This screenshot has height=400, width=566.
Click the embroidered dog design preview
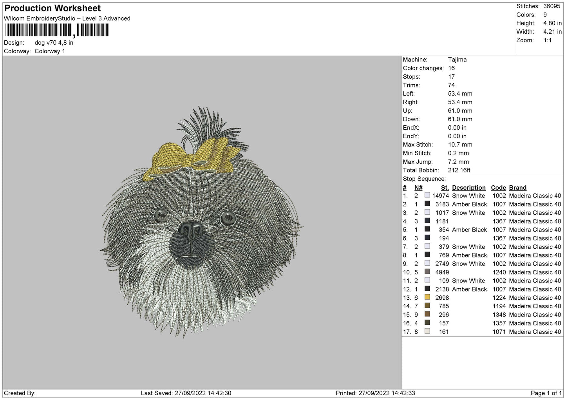pyautogui.click(x=202, y=222)
